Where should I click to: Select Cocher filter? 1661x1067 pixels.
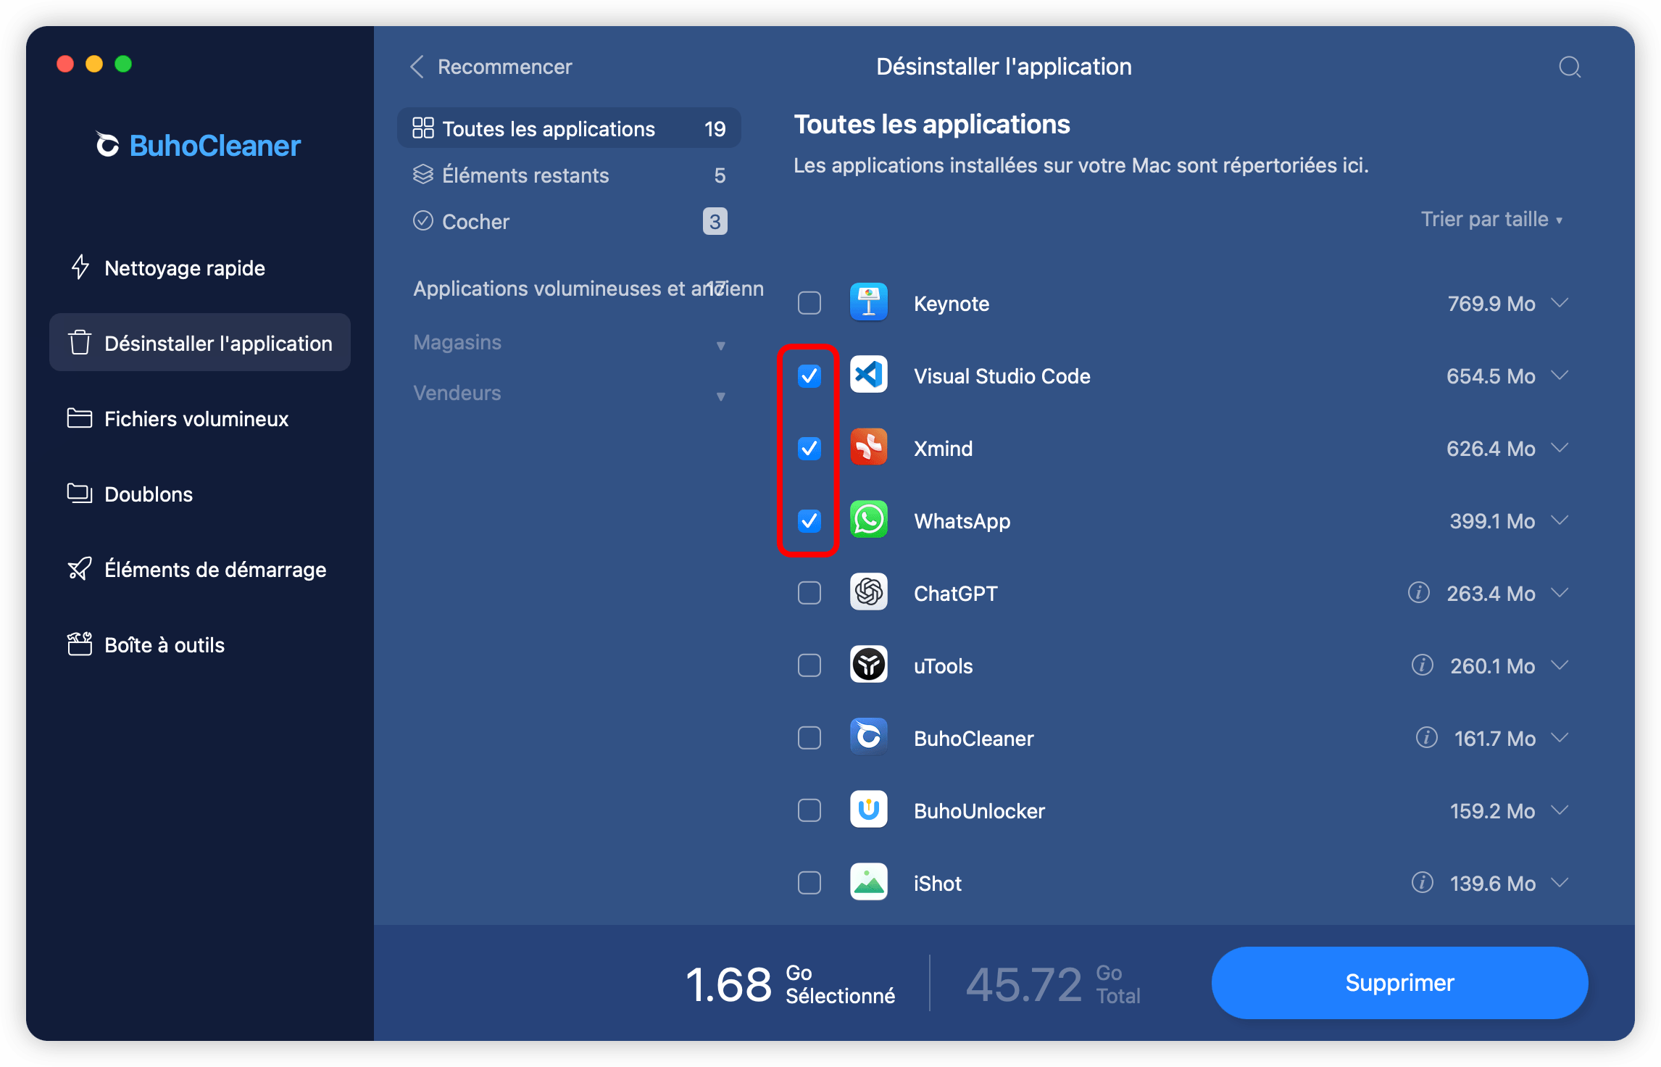click(569, 221)
